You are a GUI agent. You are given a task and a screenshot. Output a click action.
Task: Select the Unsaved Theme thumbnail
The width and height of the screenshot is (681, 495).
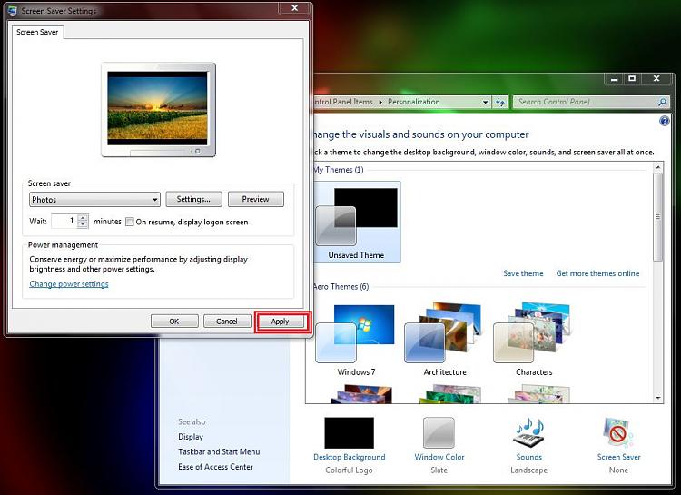[356, 223]
